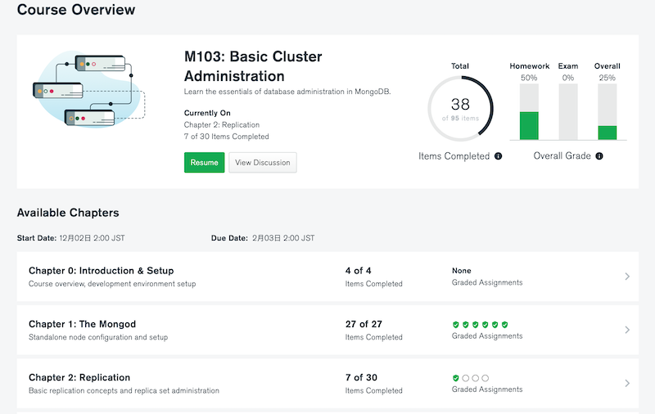Click first empty circle in Chapter 2 assignments
The height and width of the screenshot is (414, 655).
(x=465, y=378)
